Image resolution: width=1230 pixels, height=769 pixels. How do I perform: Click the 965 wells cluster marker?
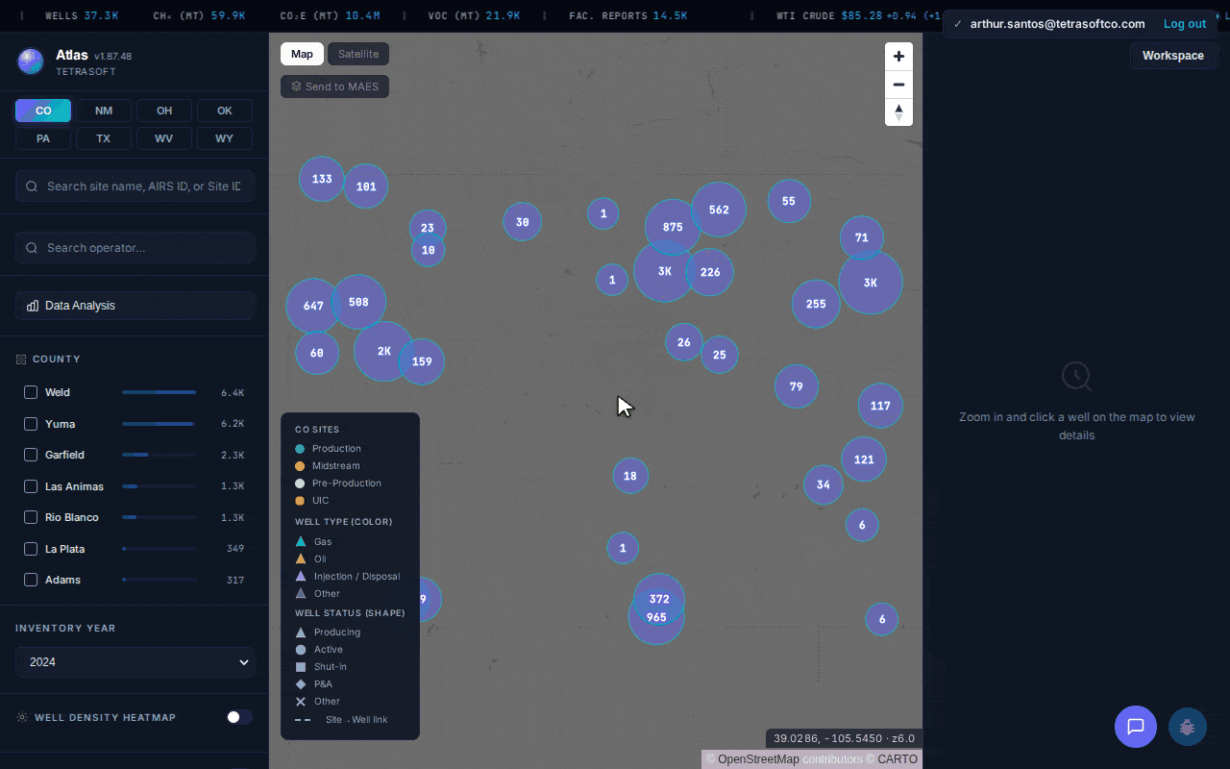(x=656, y=617)
